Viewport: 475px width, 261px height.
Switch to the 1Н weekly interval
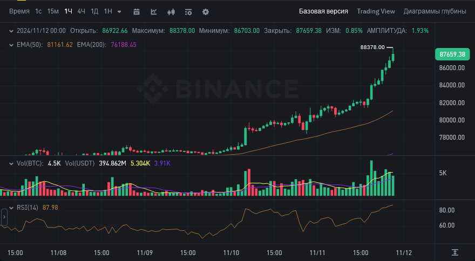[x=108, y=11]
